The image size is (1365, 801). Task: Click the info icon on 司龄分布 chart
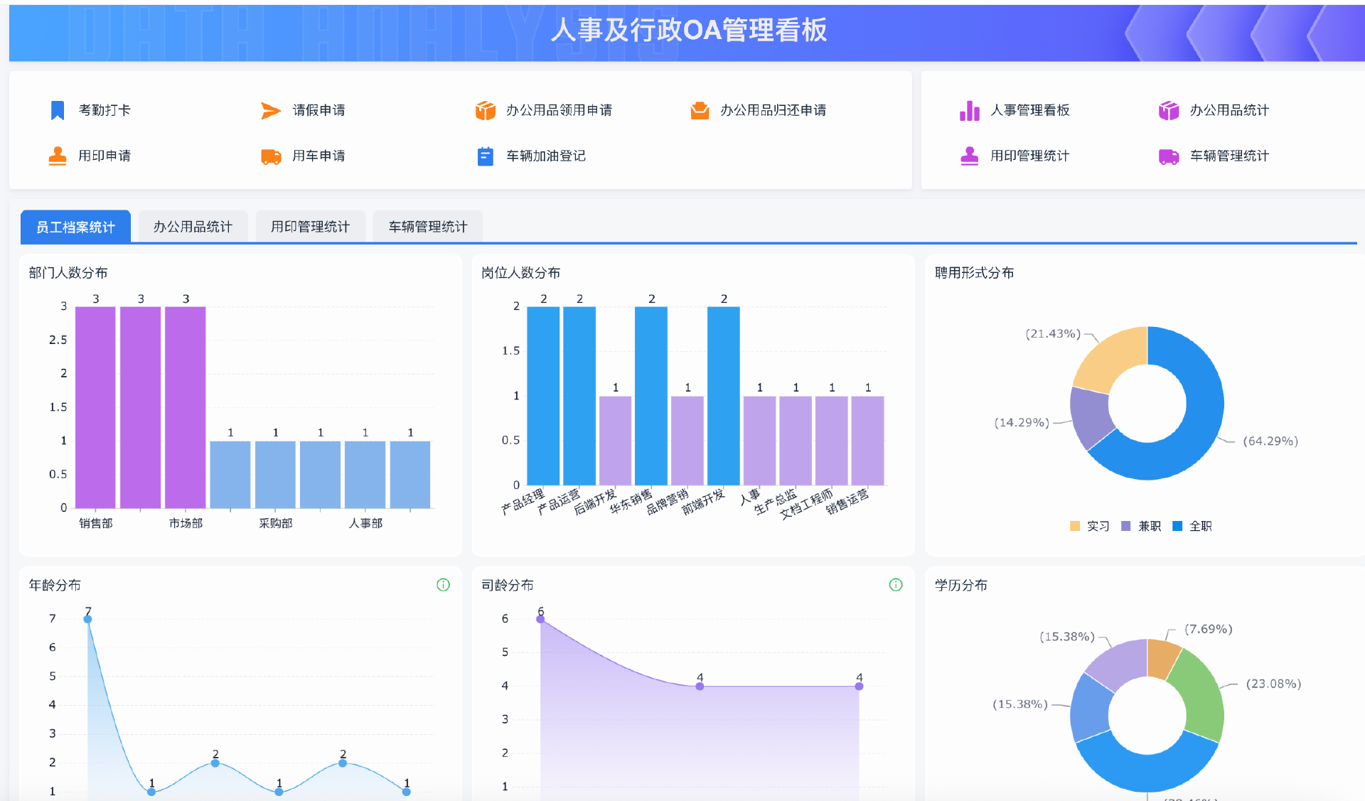click(x=895, y=584)
